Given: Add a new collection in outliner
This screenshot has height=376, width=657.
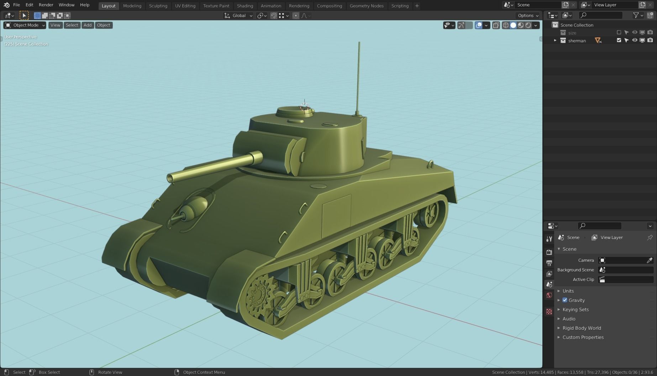Looking at the screenshot, I should 650,15.
